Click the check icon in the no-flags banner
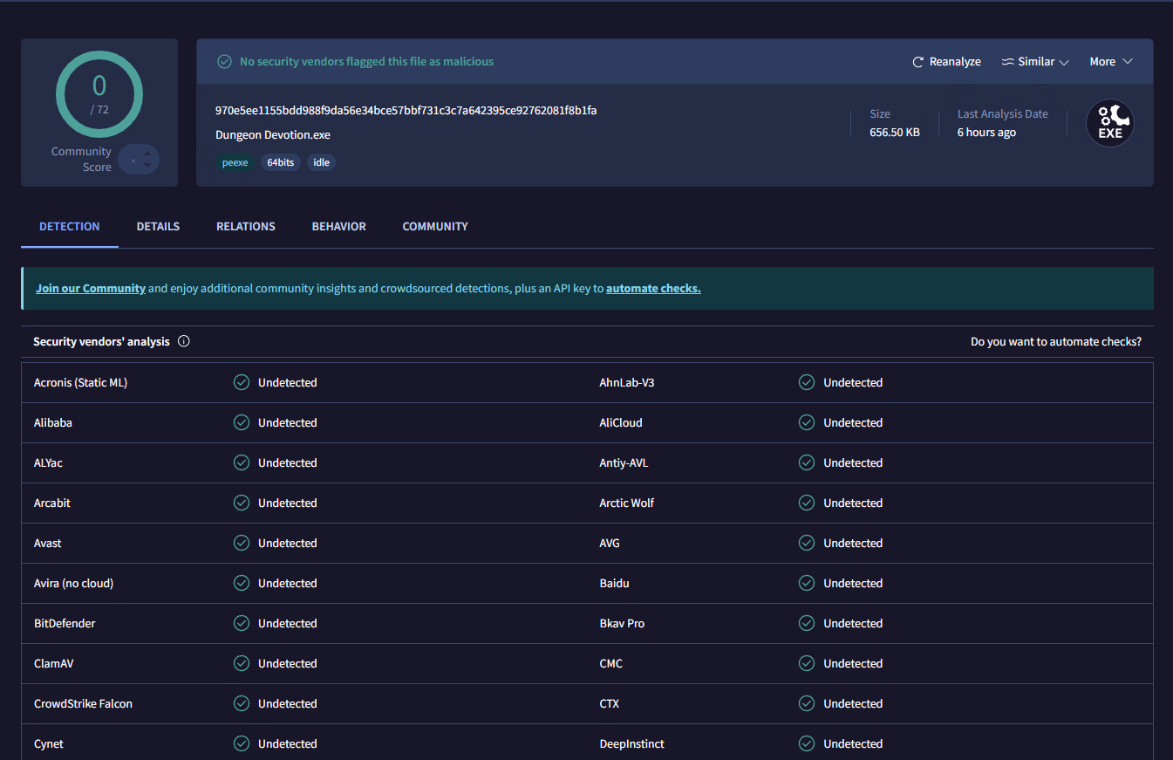 point(224,62)
